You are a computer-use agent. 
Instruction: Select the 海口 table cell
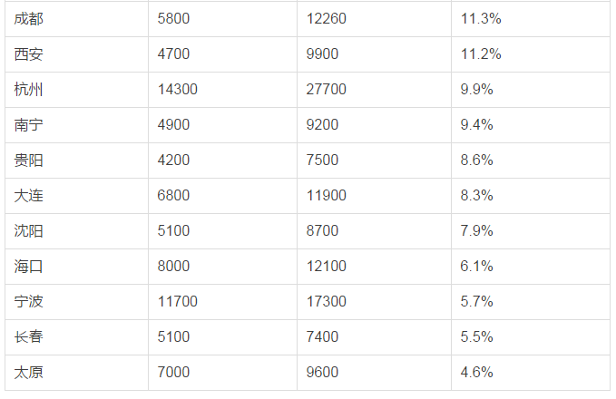[x=29, y=267]
